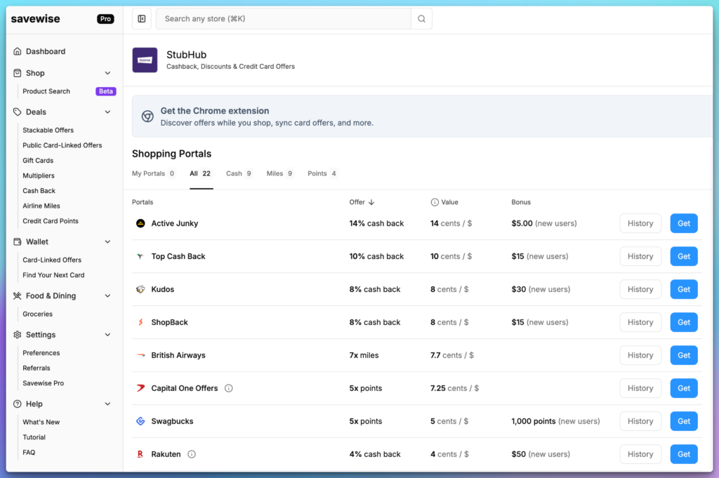Get the Kudos offer
This screenshot has width=719, height=478.
coord(684,289)
